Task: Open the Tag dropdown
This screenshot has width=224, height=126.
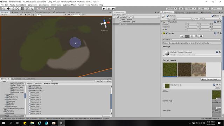Action: pos(181,19)
